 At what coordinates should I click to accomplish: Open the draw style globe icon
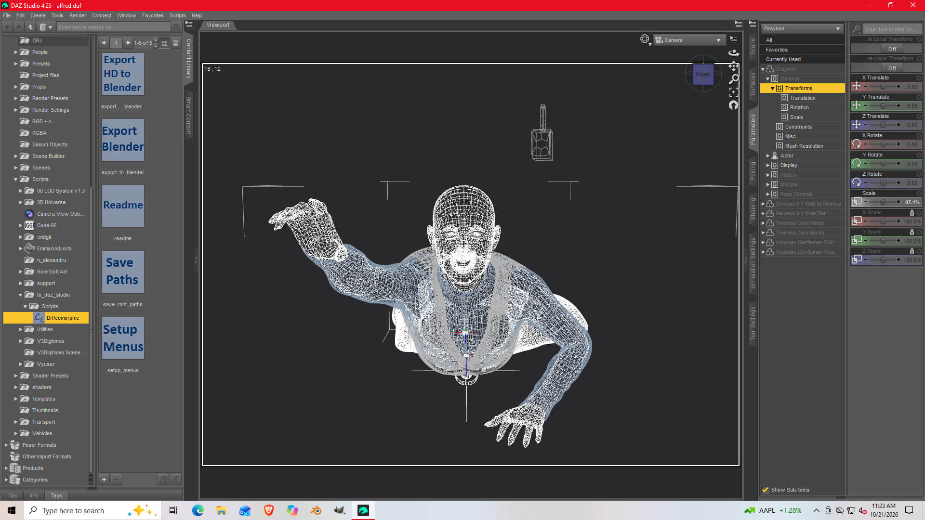(645, 39)
